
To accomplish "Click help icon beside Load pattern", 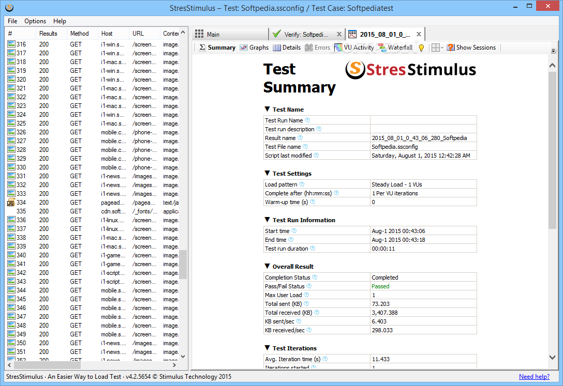I will [x=302, y=184].
